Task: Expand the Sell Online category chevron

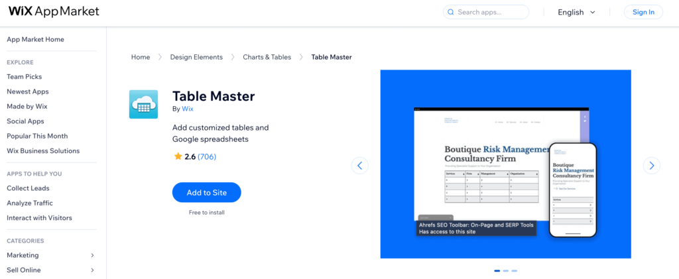Action: point(92,270)
